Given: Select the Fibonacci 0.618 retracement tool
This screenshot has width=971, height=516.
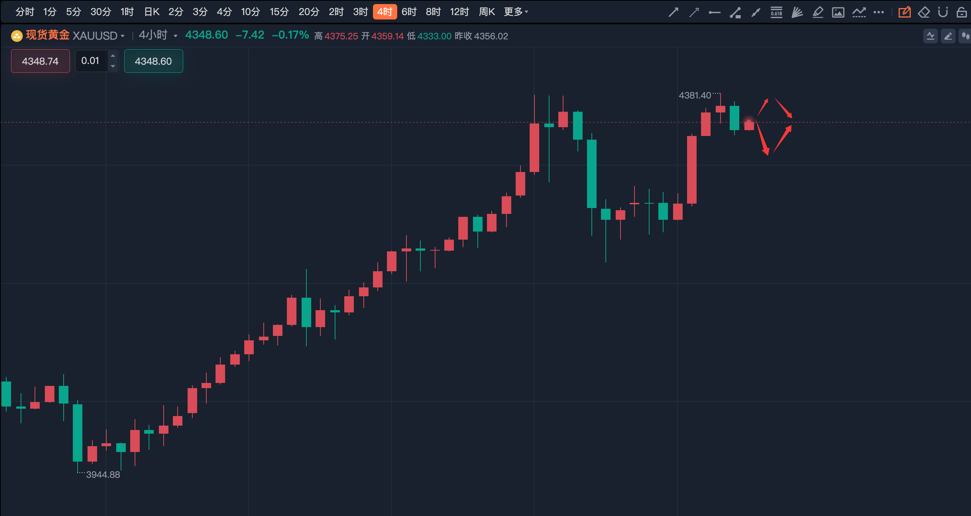Looking at the screenshot, I should point(776,12).
